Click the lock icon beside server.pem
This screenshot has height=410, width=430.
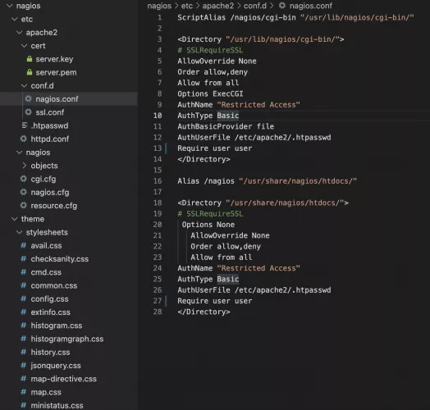point(30,72)
